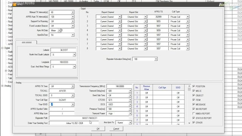
Task: Click the Longitude input field
Action: pyautogui.click(x=63, y=62)
